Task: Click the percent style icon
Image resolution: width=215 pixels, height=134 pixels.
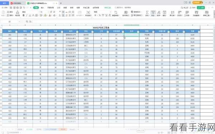Action: point(100,15)
